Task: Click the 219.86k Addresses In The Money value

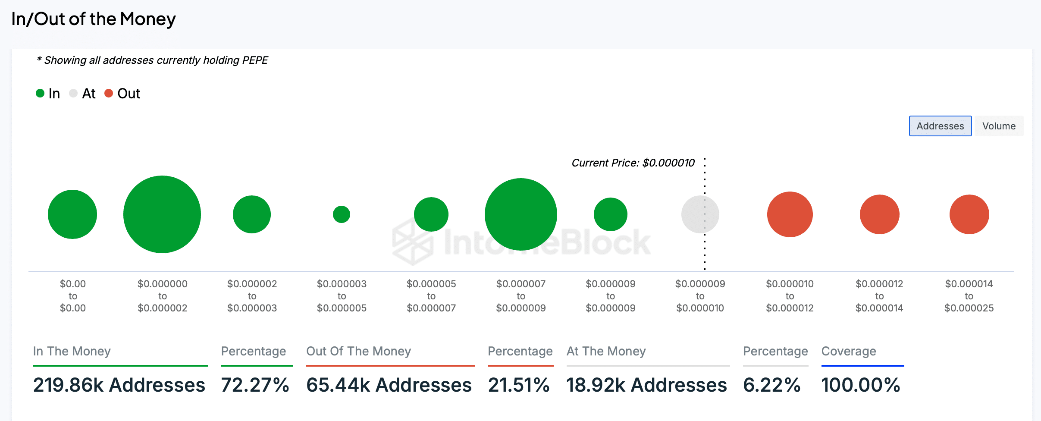Action: tap(119, 385)
